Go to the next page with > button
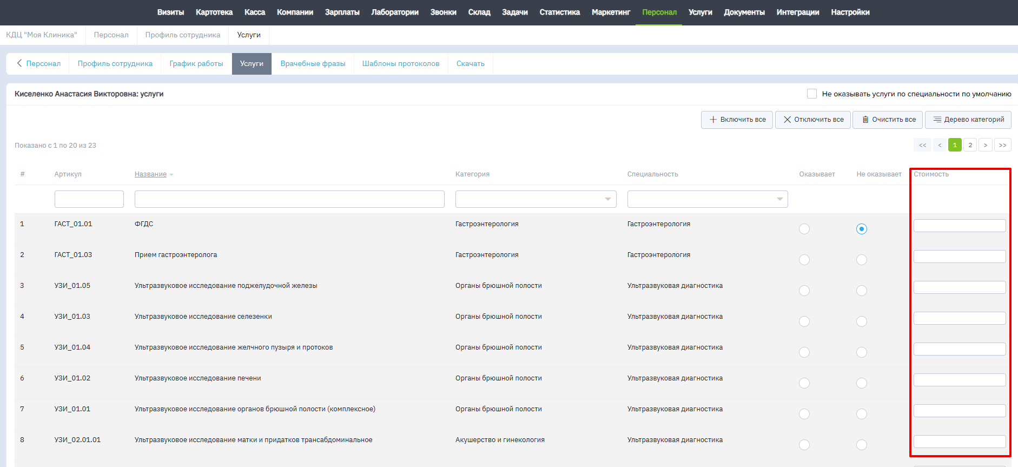The height and width of the screenshot is (467, 1018). [986, 145]
